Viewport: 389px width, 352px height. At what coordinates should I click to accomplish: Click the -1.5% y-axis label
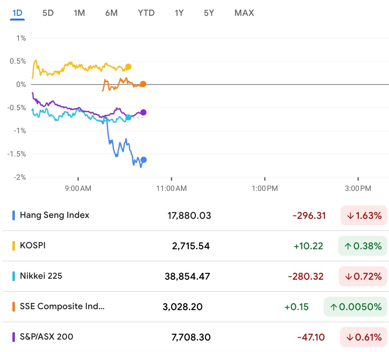coord(17,154)
